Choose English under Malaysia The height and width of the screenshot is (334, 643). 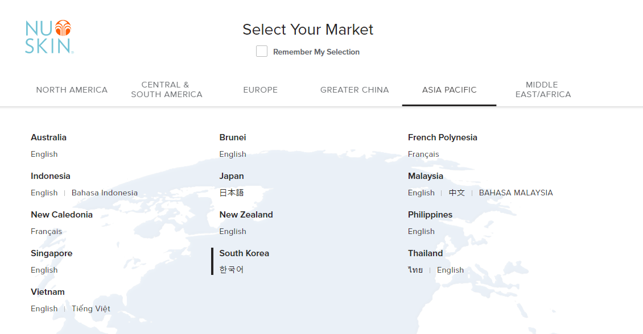[421, 193]
